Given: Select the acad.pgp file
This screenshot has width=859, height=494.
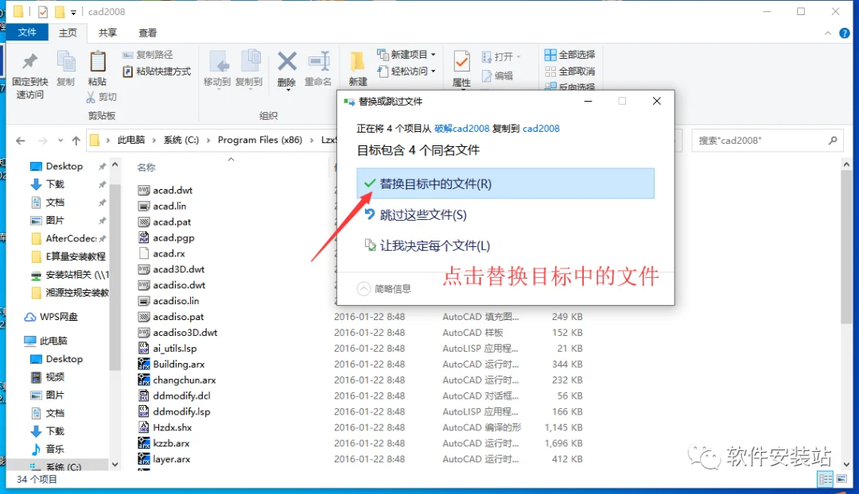Looking at the screenshot, I should point(173,238).
